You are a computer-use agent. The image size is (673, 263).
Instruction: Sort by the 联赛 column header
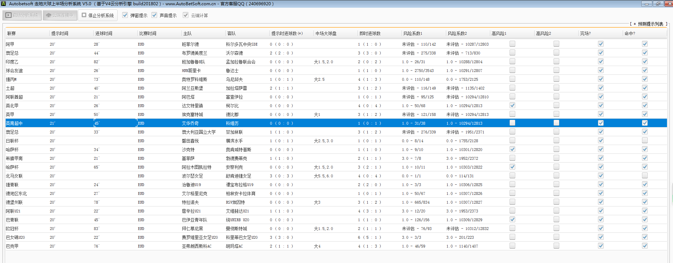click(12, 34)
